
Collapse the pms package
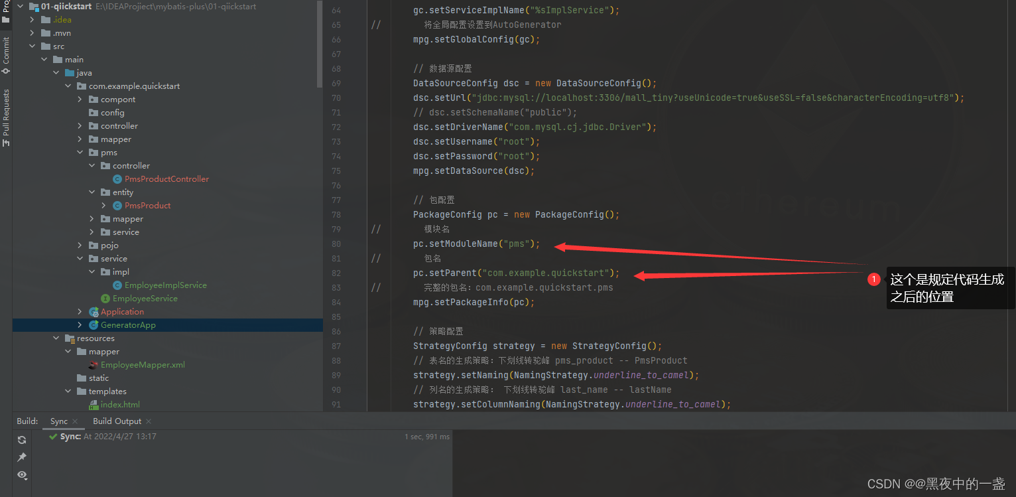tap(80, 152)
